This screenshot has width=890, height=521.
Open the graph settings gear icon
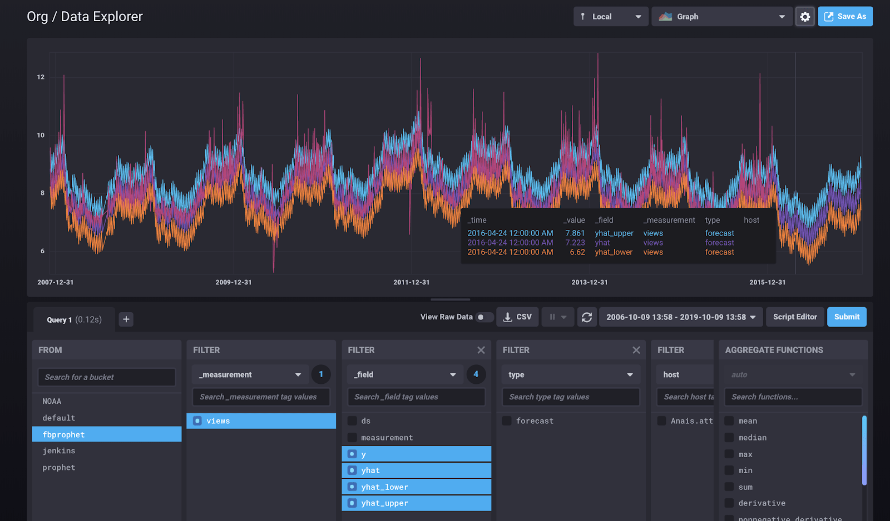(x=805, y=17)
